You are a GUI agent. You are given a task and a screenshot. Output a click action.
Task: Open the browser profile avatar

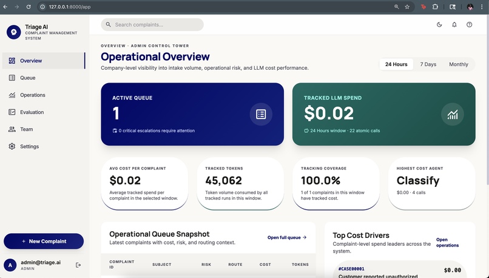coord(470,7)
